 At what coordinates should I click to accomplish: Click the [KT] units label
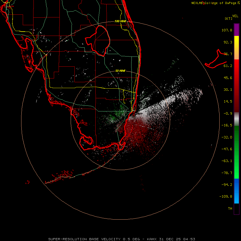click(229, 18)
